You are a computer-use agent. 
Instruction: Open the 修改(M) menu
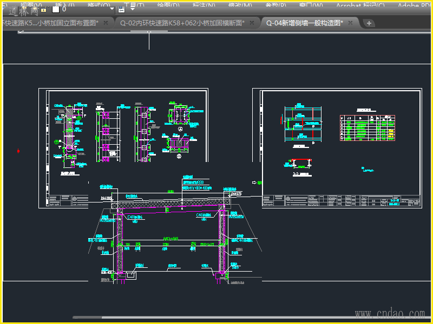(x=240, y=5)
